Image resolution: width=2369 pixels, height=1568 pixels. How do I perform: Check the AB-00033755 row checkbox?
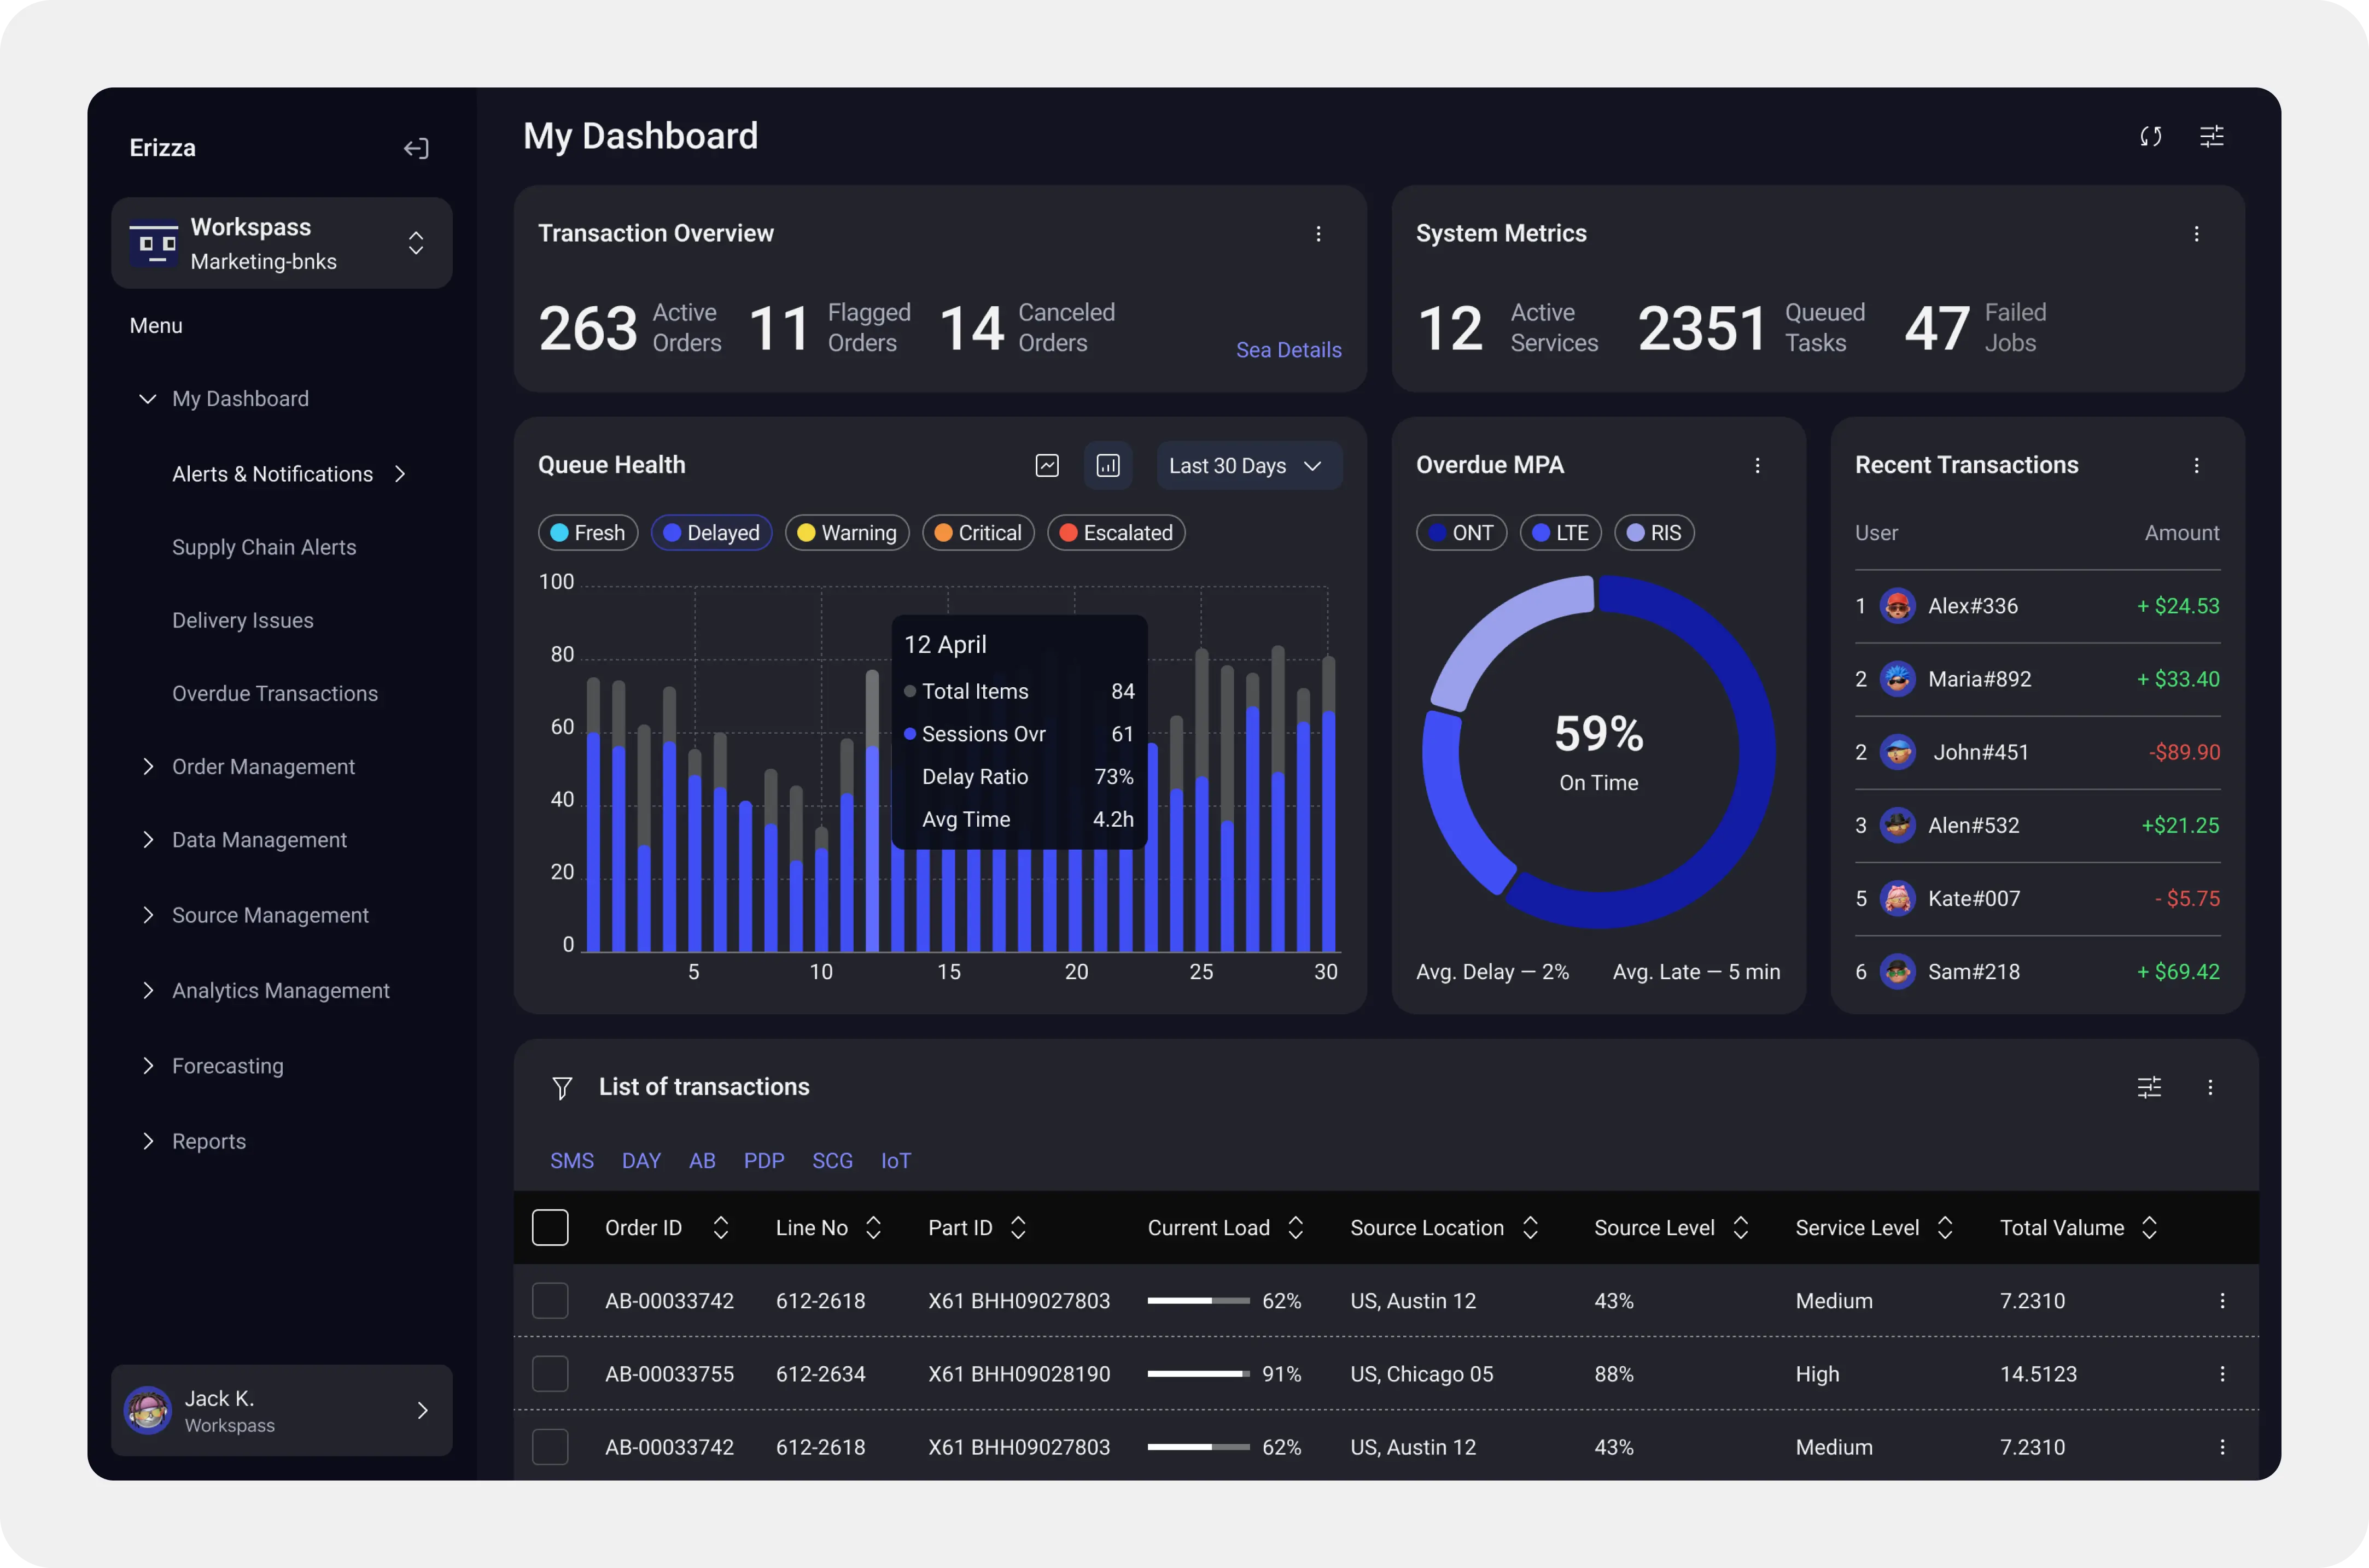550,1374
